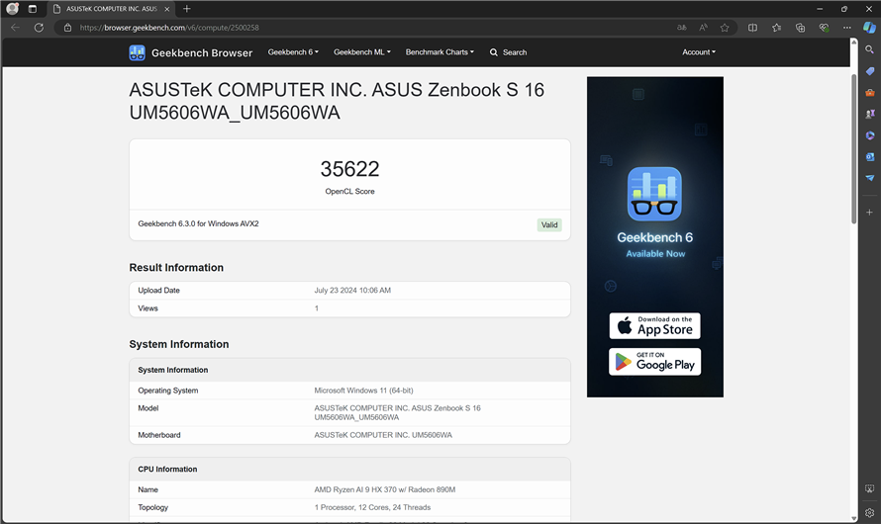881x524 pixels.
Task: Click the sidebar search icon
Action: 869,50
